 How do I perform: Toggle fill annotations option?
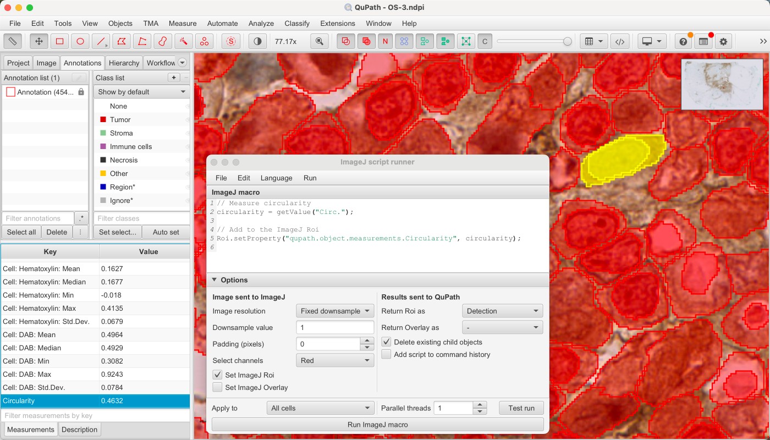click(x=366, y=41)
